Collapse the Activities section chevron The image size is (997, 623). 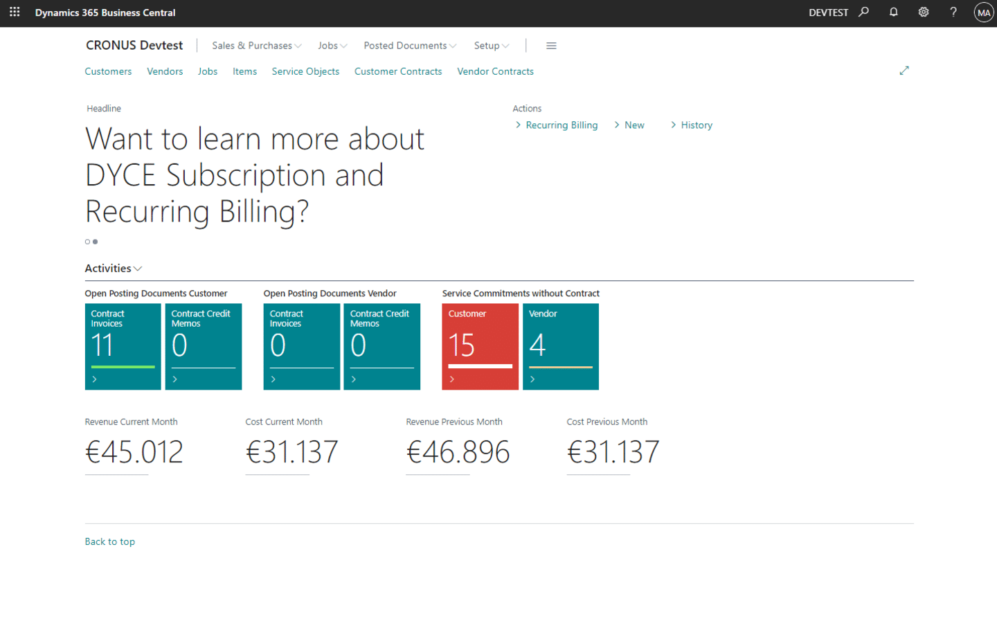coord(138,269)
